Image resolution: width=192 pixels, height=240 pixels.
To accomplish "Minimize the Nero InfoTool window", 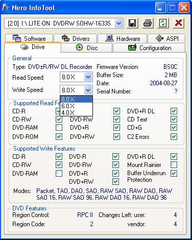I will 160,8.
